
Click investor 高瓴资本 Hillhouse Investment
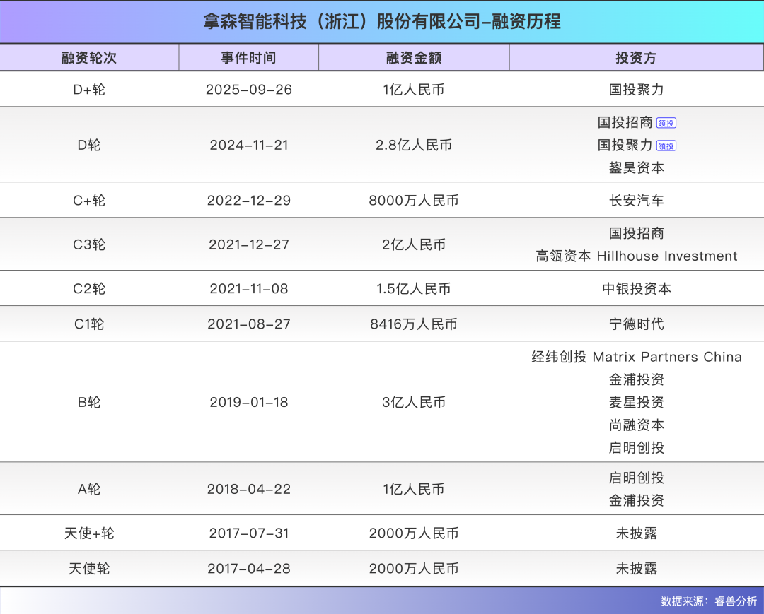[636, 256]
